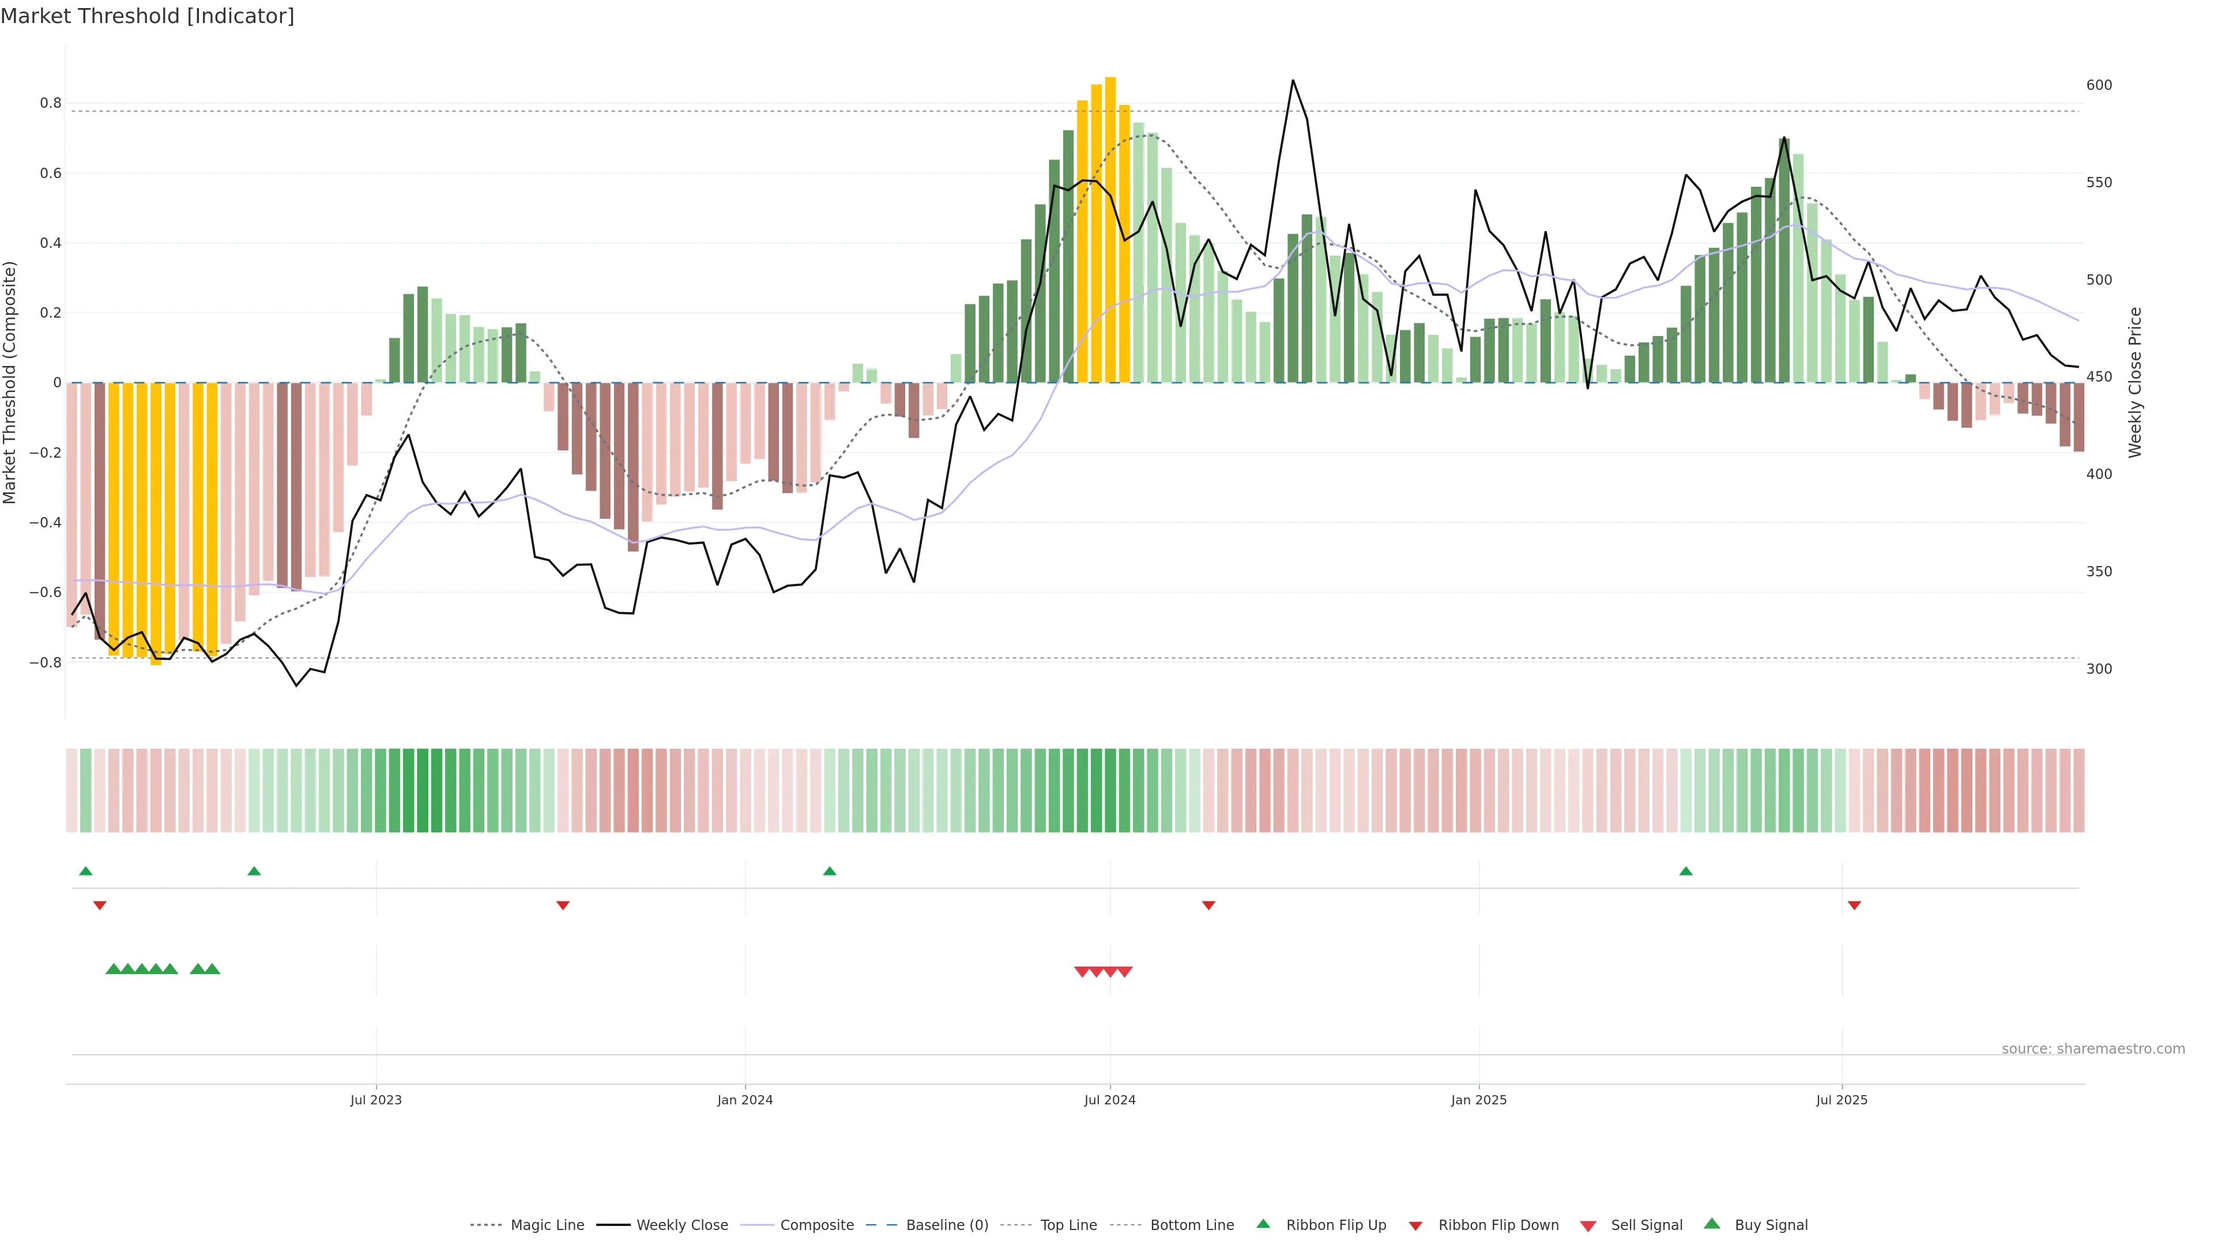Click the Jul 2024 x-axis label

coord(1109,1100)
